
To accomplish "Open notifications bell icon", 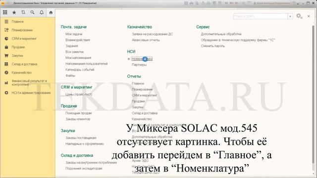I will point(42,12).
